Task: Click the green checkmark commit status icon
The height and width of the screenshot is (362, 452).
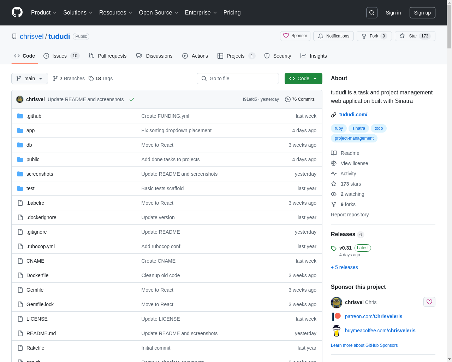Action: [x=132, y=99]
